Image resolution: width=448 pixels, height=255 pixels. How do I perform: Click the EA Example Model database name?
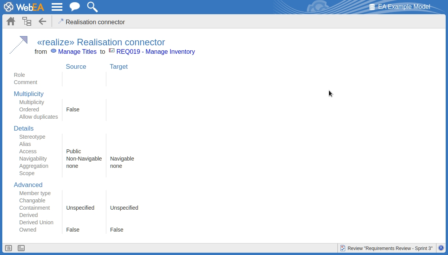coord(404,7)
